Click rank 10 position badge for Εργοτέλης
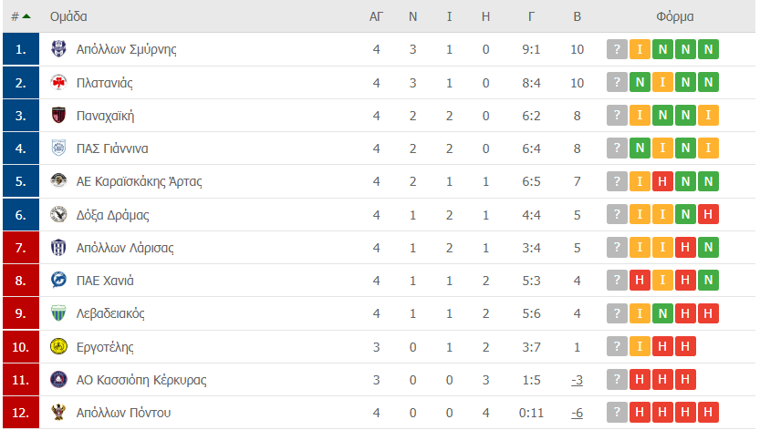The image size is (760, 430). coord(21,347)
